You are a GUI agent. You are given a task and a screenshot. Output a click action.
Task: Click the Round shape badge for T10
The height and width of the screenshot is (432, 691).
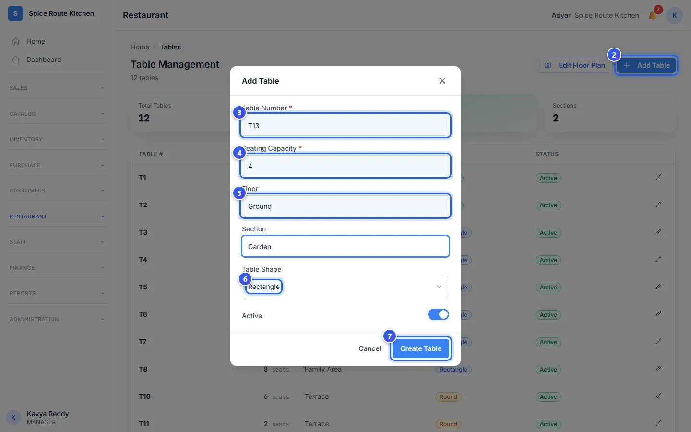448,397
